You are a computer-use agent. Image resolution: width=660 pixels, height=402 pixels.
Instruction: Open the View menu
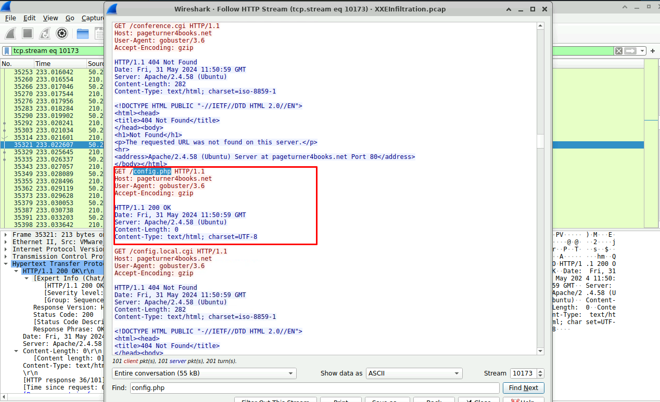pos(50,18)
